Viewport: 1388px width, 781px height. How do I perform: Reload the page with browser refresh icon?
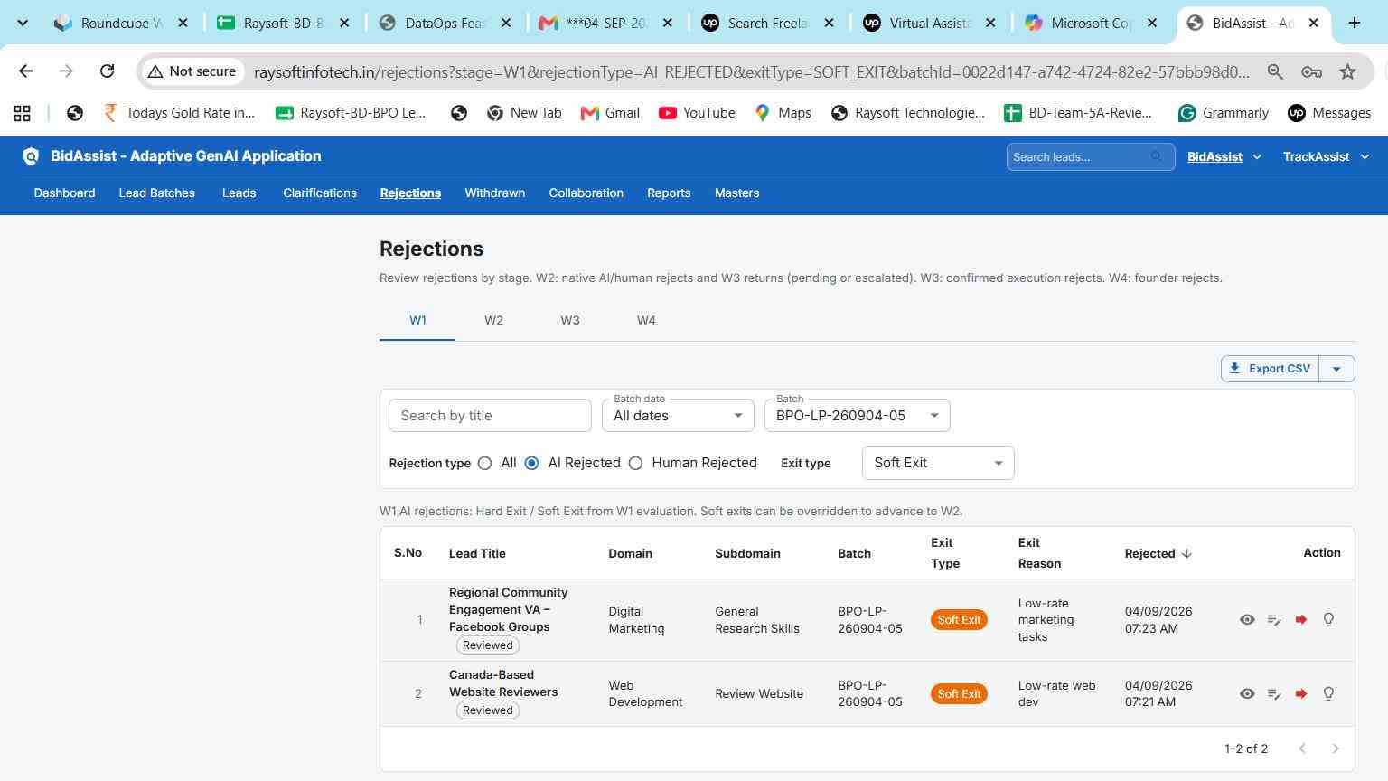107,71
